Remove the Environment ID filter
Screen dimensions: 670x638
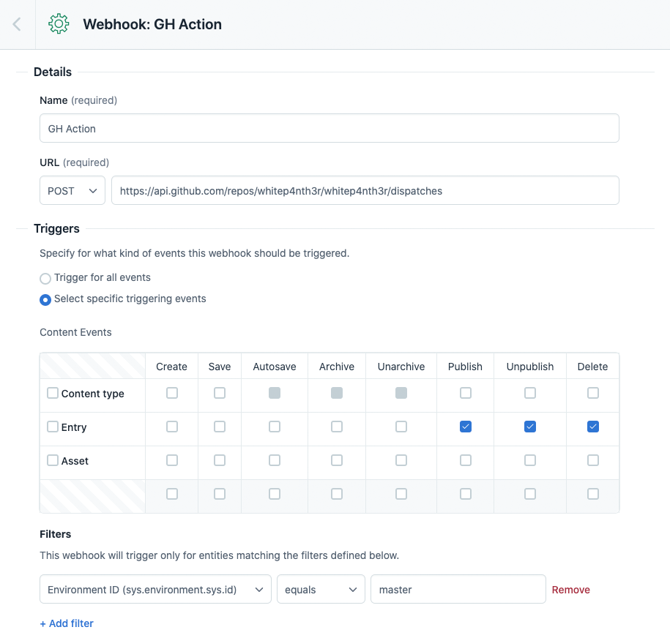(570, 589)
